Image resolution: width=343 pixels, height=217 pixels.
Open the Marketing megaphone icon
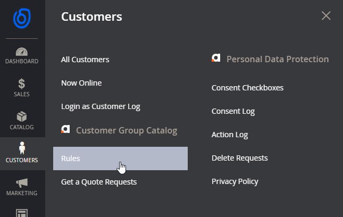[x=22, y=182]
